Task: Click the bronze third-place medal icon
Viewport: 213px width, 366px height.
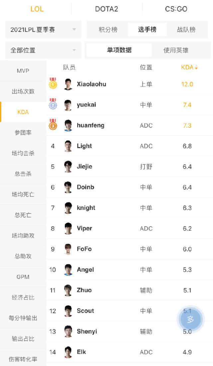Action: pyautogui.click(x=53, y=125)
